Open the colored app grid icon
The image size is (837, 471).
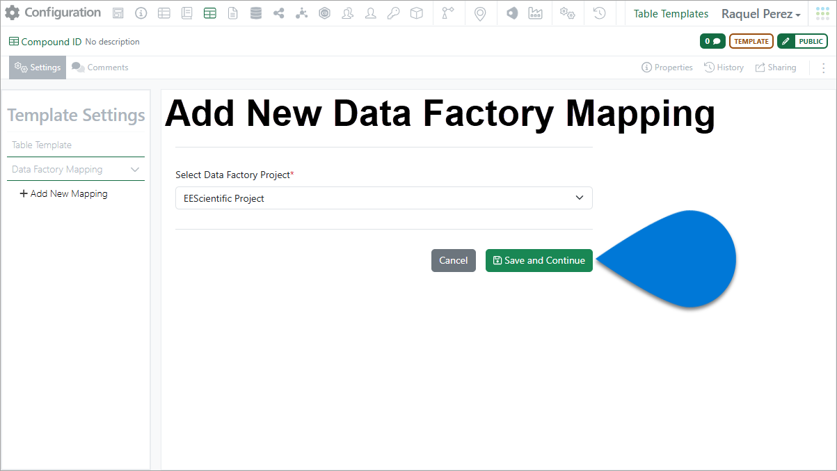click(x=822, y=13)
